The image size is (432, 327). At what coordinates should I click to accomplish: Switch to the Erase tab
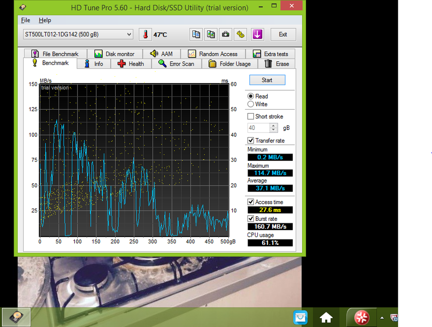(x=277, y=64)
